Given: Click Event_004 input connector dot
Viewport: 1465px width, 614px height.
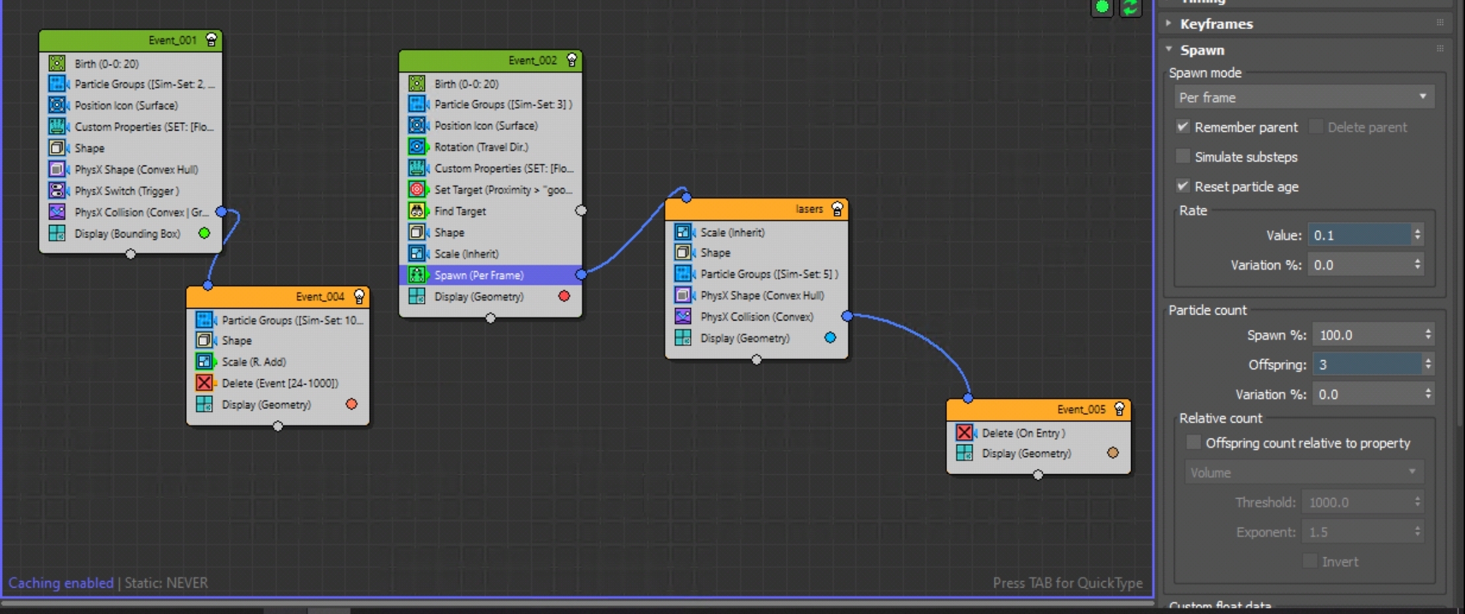Looking at the screenshot, I should (x=208, y=285).
